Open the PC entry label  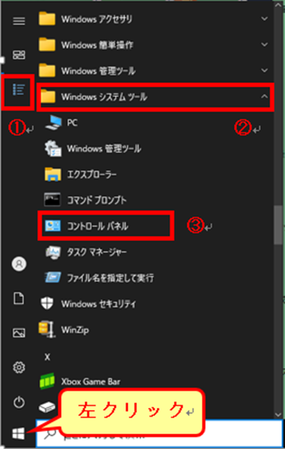click(72, 123)
